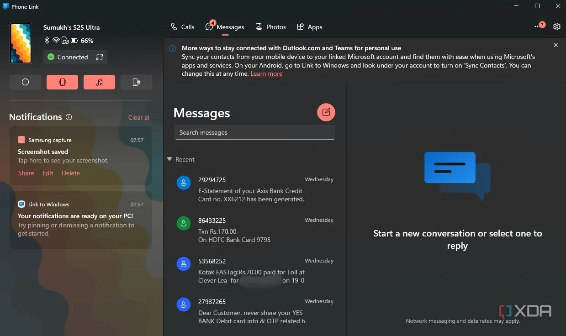Click the refresh connection icon
The width and height of the screenshot is (566, 336).
click(99, 57)
